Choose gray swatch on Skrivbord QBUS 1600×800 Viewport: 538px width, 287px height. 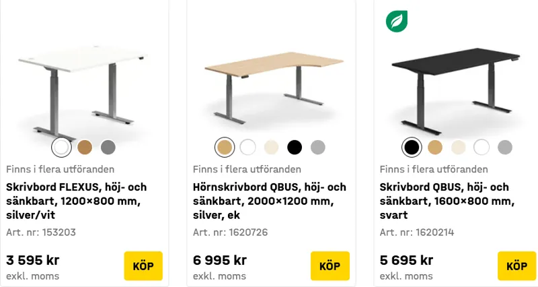[x=505, y=147]
